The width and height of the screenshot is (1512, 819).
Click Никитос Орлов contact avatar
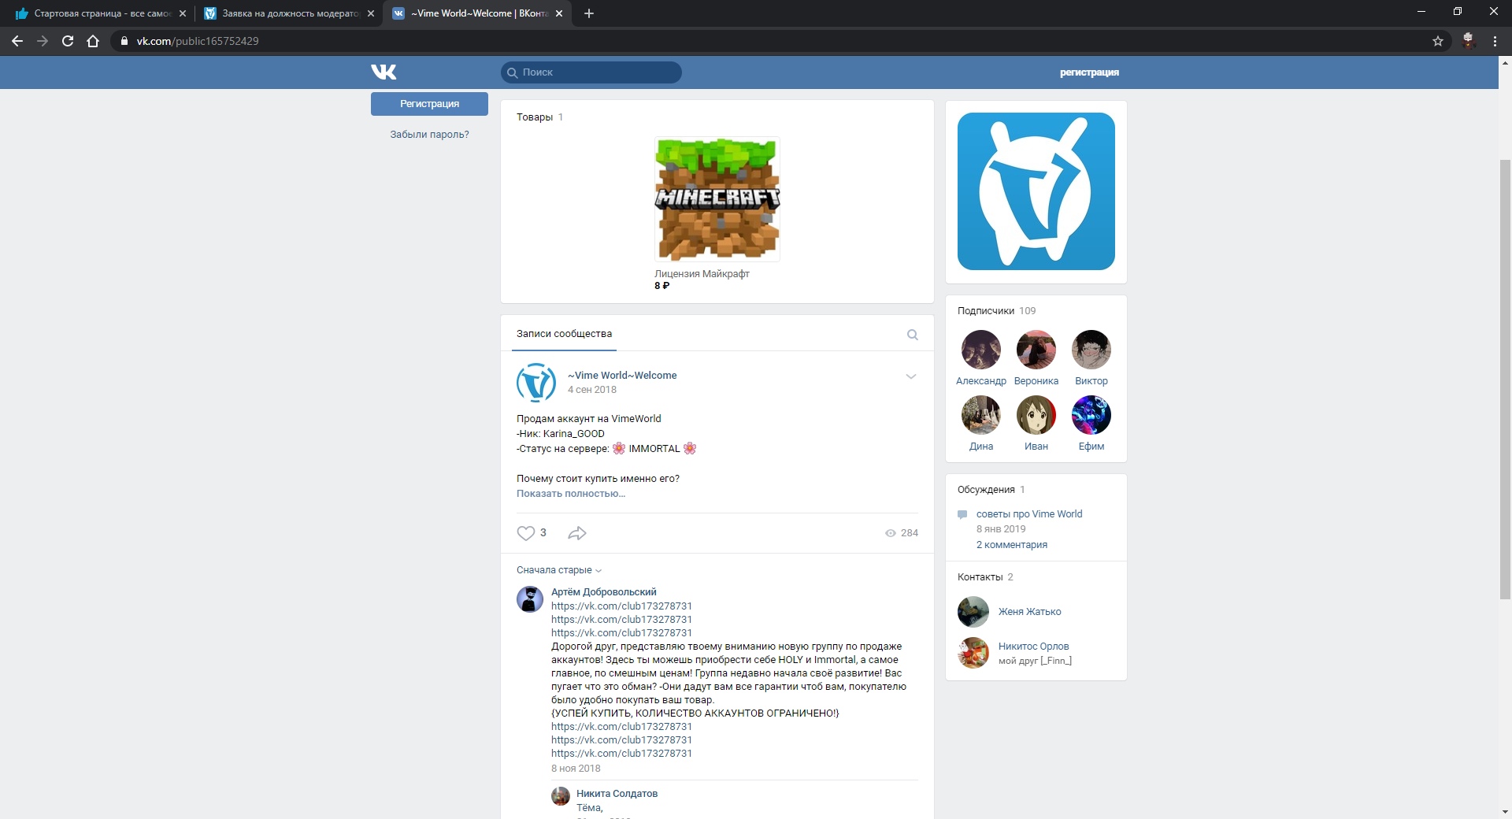pyautogui.click(x=973, y=653)
